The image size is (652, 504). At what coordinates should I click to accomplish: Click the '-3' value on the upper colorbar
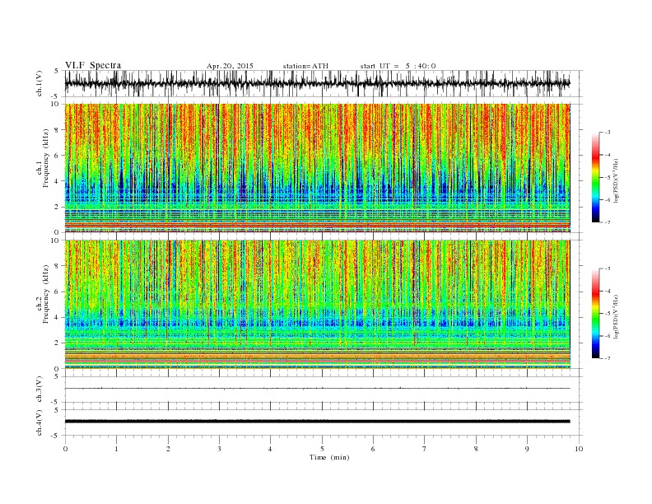pos(607,133)
